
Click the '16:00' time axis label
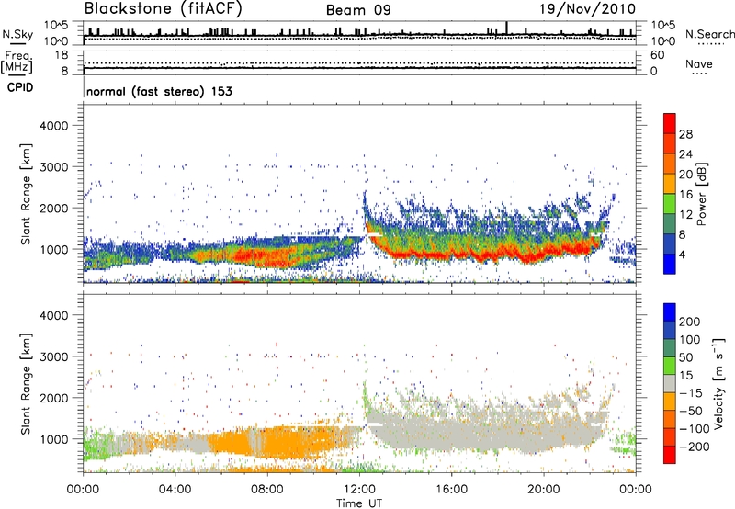coord(451,490)
